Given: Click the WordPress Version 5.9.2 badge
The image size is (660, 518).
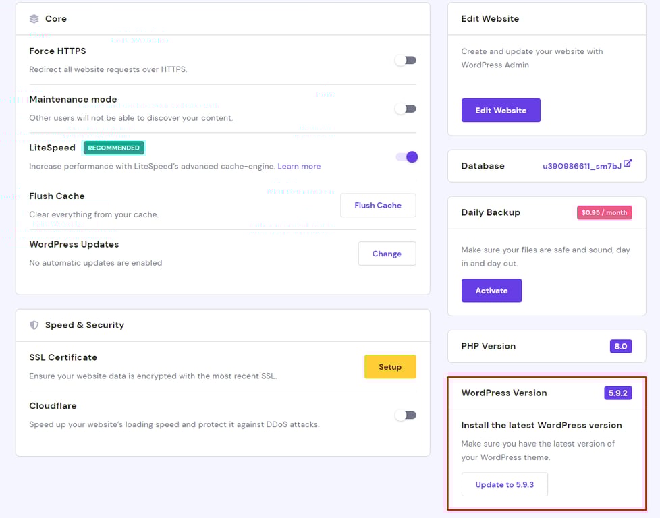Looking at the screenshot, I should click(x=617, y=392).
